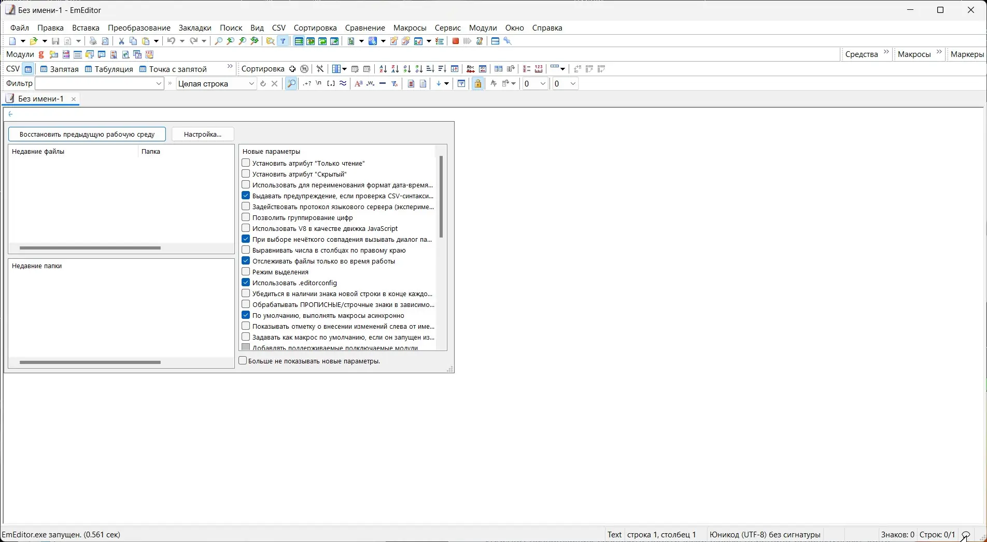This screenshot has width=987, height=542.
Task: Disable Использовать .editorconfig option
Action: click(245, 282)
